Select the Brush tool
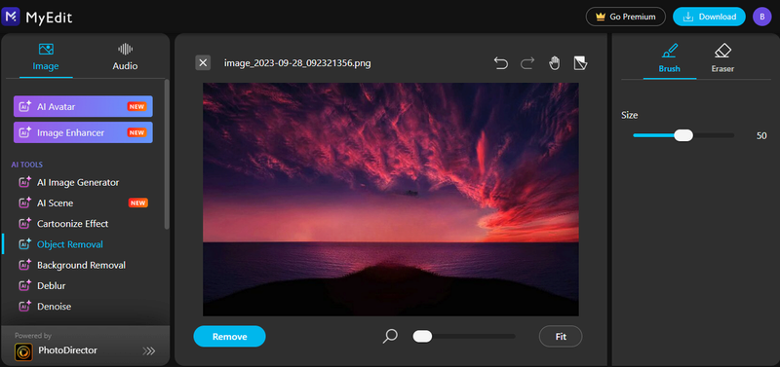The image size is (780, 367). coord(670,58)
